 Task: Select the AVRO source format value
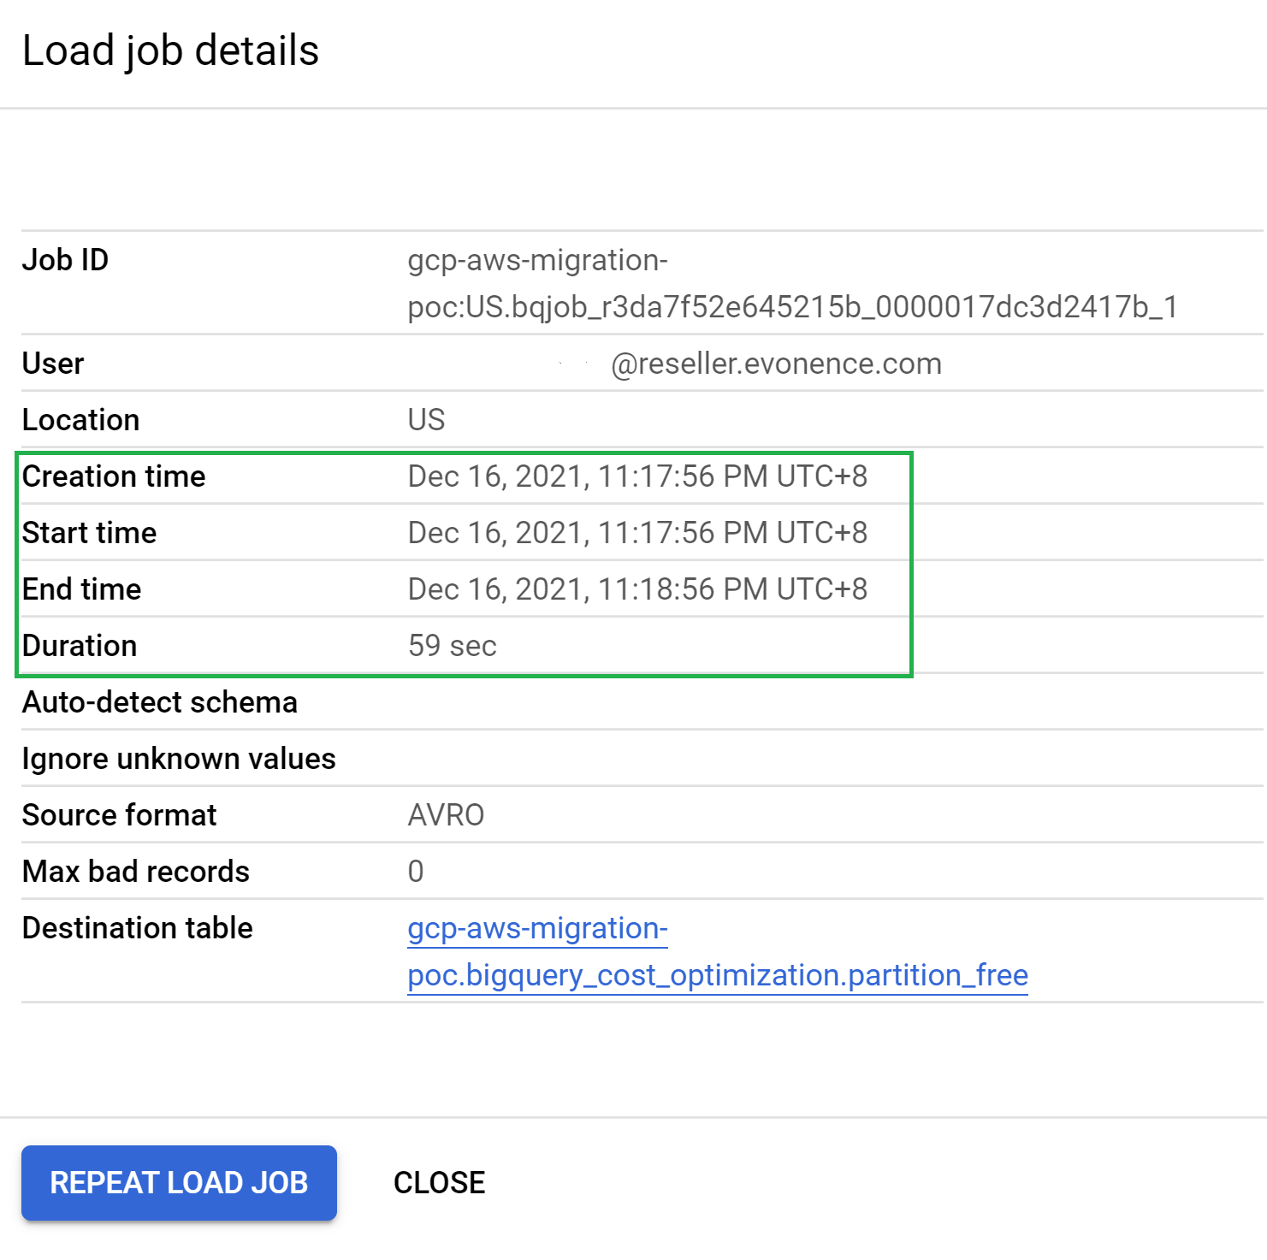point(446,814)
